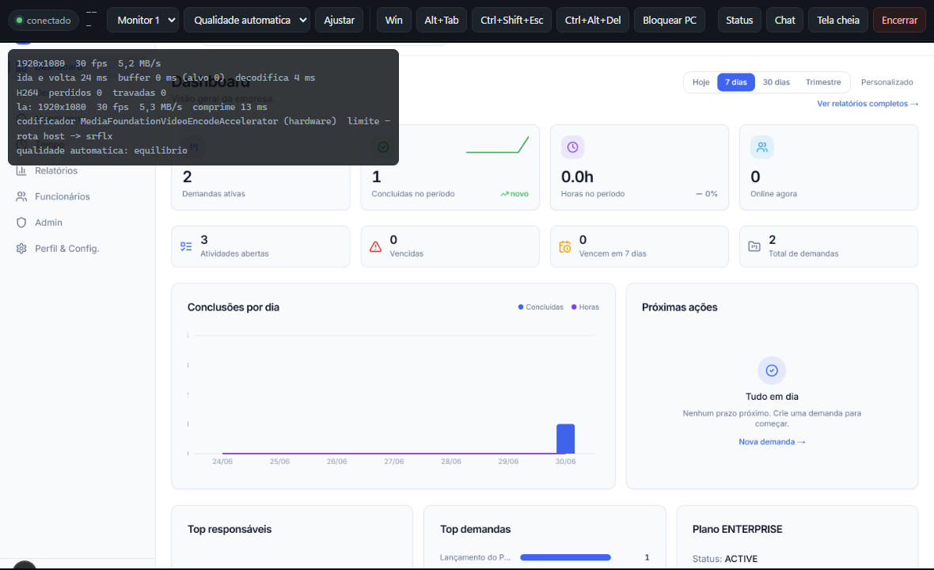934x570 pixels.
Task: Click the 'Top demandas' heading
Action: (476, 530)
